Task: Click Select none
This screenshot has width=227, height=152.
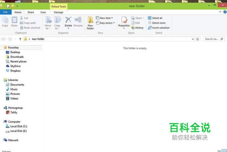Action: [157, 23]
